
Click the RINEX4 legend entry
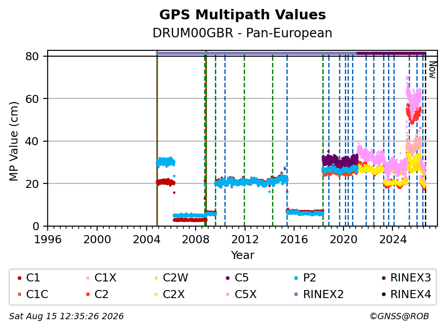click(406, 294)
